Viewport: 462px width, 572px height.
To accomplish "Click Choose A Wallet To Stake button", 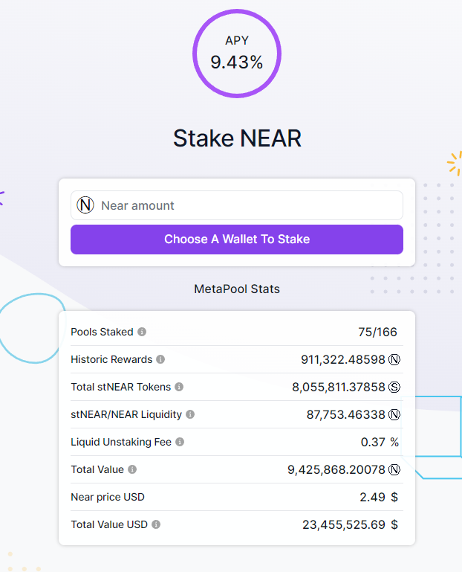I will coord(237,240).
